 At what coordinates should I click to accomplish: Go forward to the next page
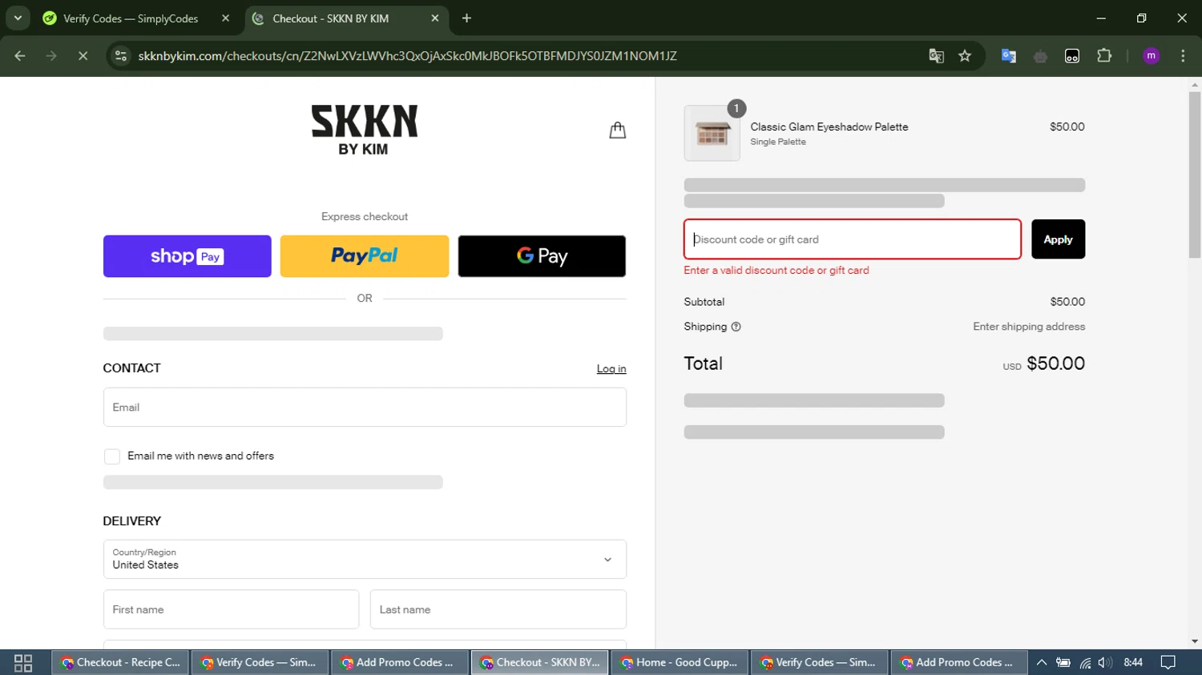coord(51,56)
